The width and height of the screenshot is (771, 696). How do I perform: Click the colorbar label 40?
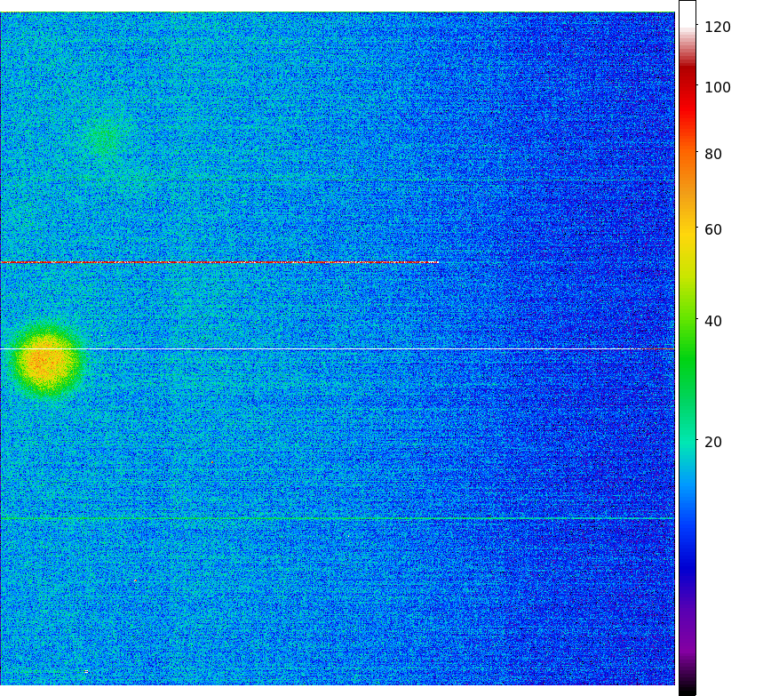pyautogui.click(x=713, y=321)
